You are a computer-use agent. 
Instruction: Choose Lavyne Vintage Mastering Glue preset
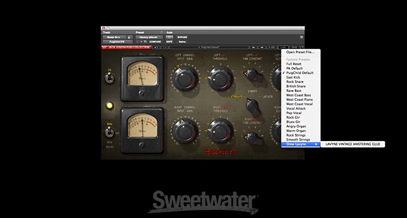point(353,144)
